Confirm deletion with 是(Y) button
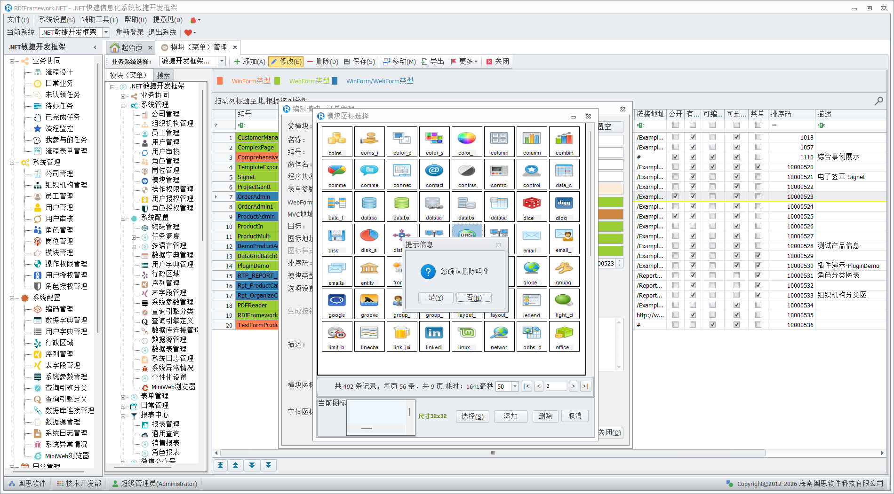Viewport: 894px width, 494px height. [x=435, y=298]
